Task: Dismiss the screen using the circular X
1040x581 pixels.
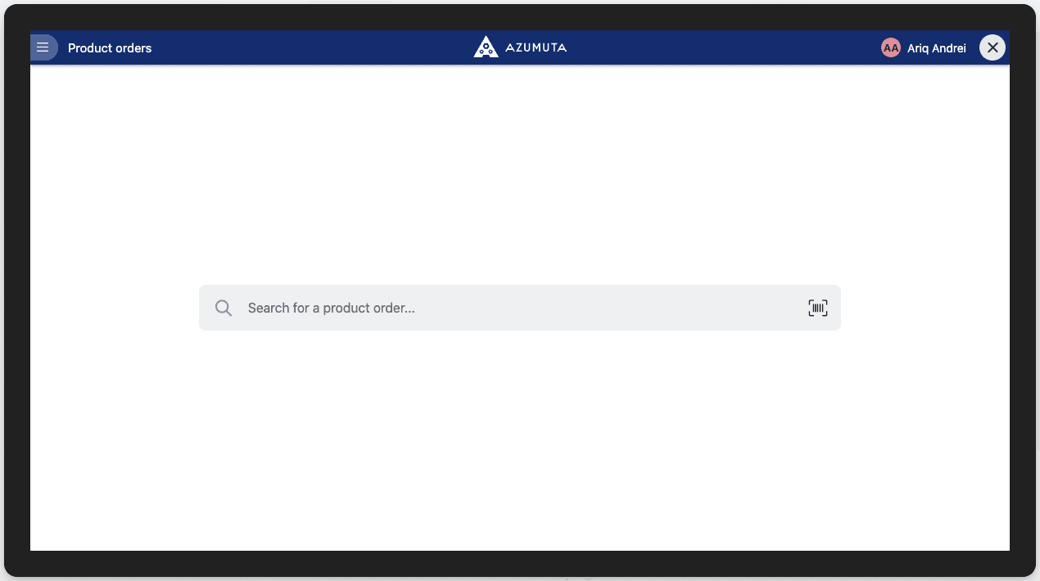Action: [x=992, y=47]
